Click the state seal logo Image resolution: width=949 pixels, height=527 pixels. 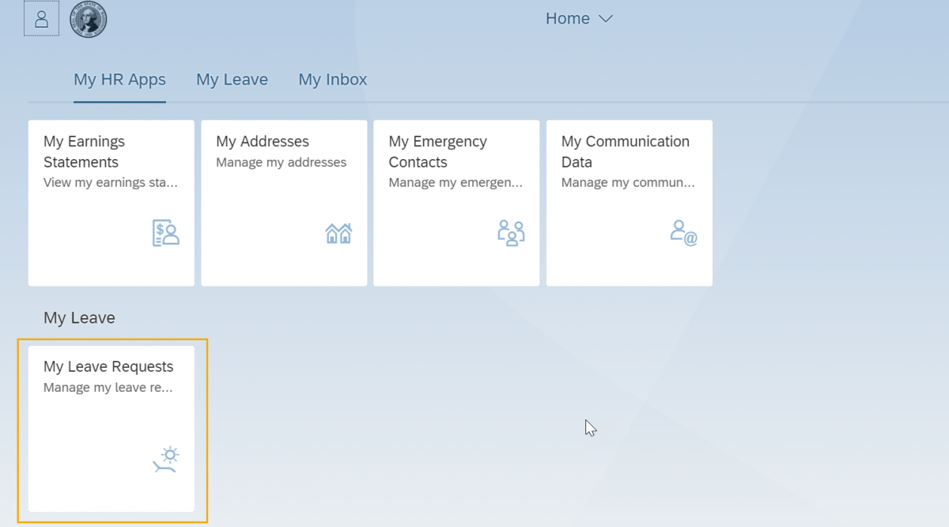[x=89, y=19]
